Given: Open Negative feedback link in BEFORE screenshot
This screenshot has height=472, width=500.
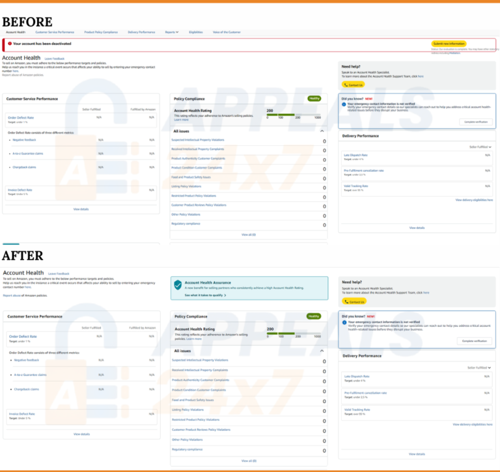Looking at the screenshot, I should click(x=24, y=140).
